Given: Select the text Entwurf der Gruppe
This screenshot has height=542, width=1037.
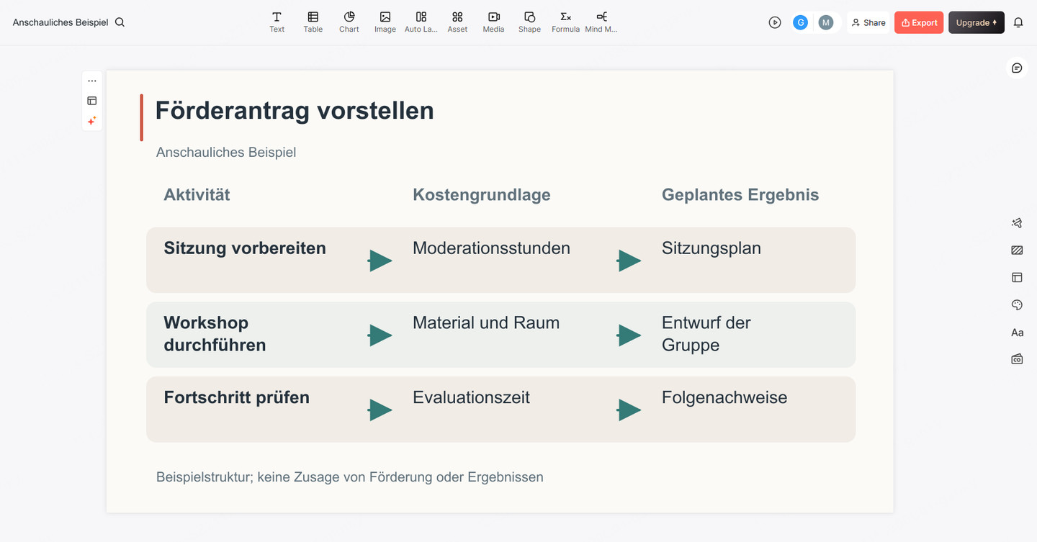Looking at the screenshot, I should pyautogui.click(x=706, y=333).
